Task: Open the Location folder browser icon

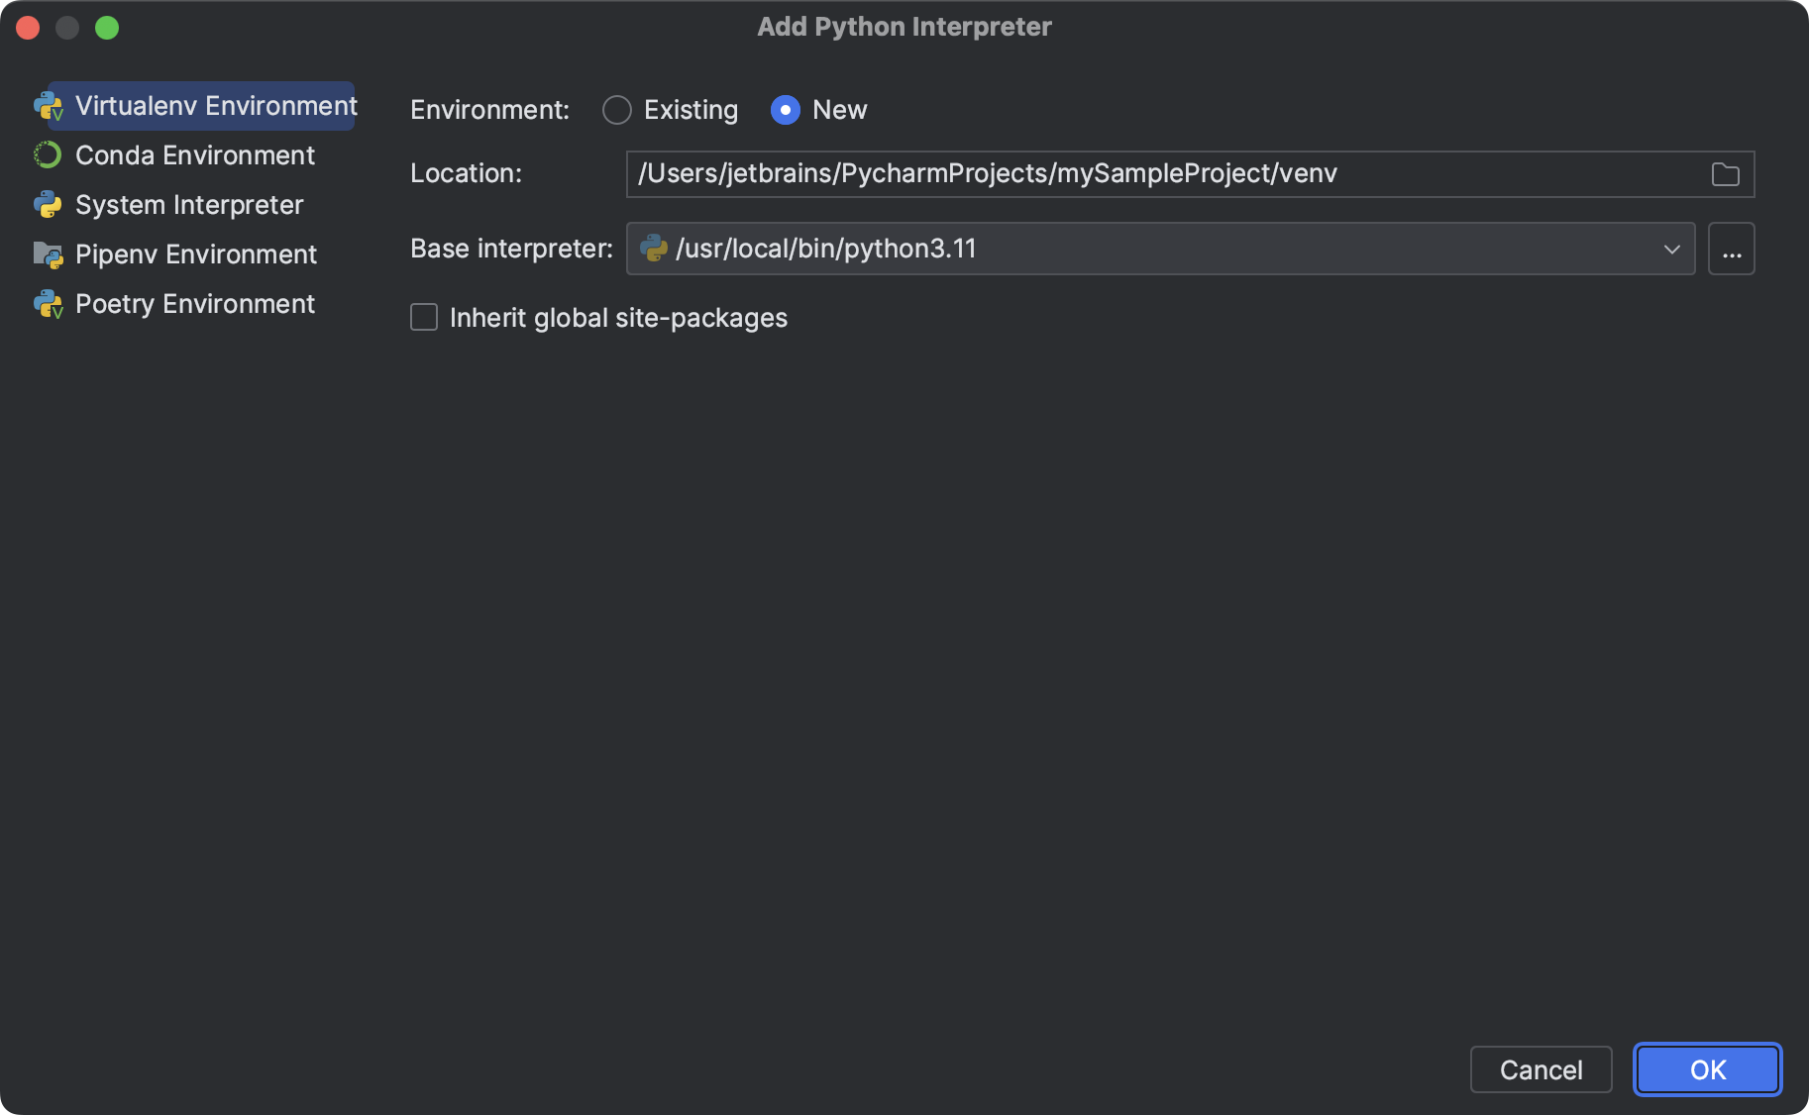Action: 1724,173
